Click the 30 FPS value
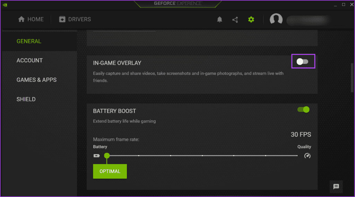Image resolution: width=355 pixels, height=197 pixels. (301, 135)
